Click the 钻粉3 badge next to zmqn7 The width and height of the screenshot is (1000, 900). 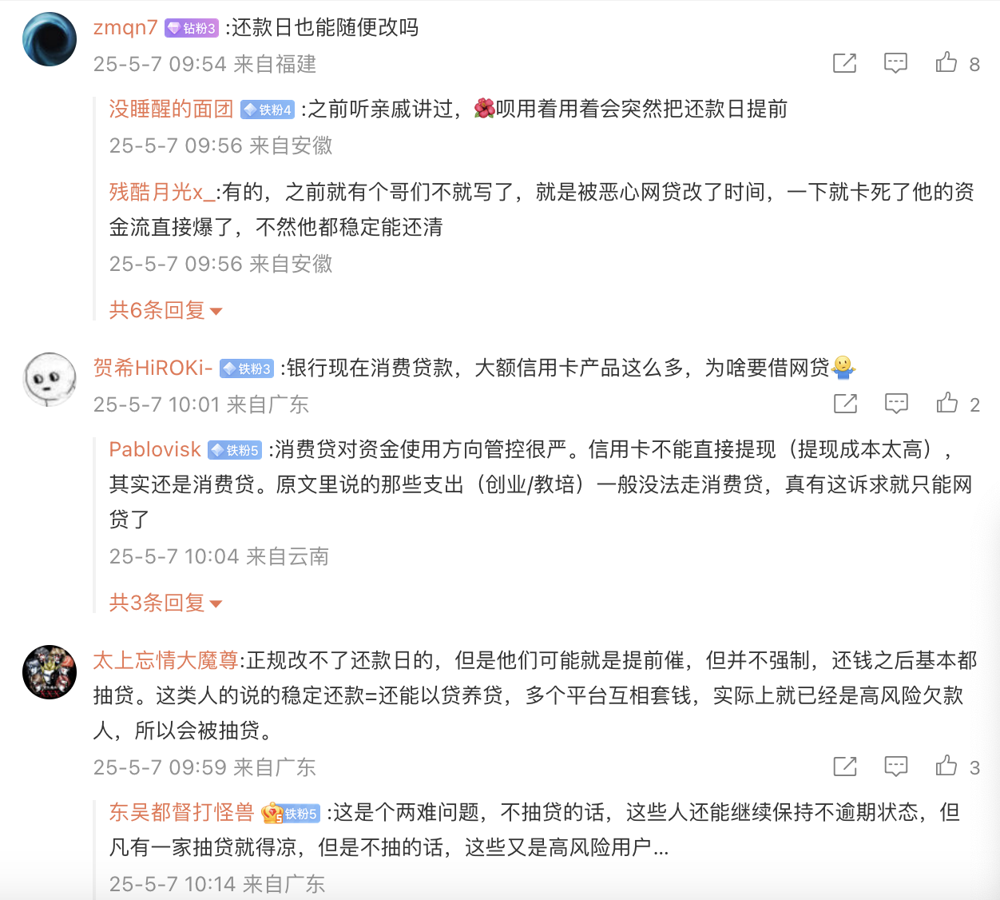(x=192, y=28)
